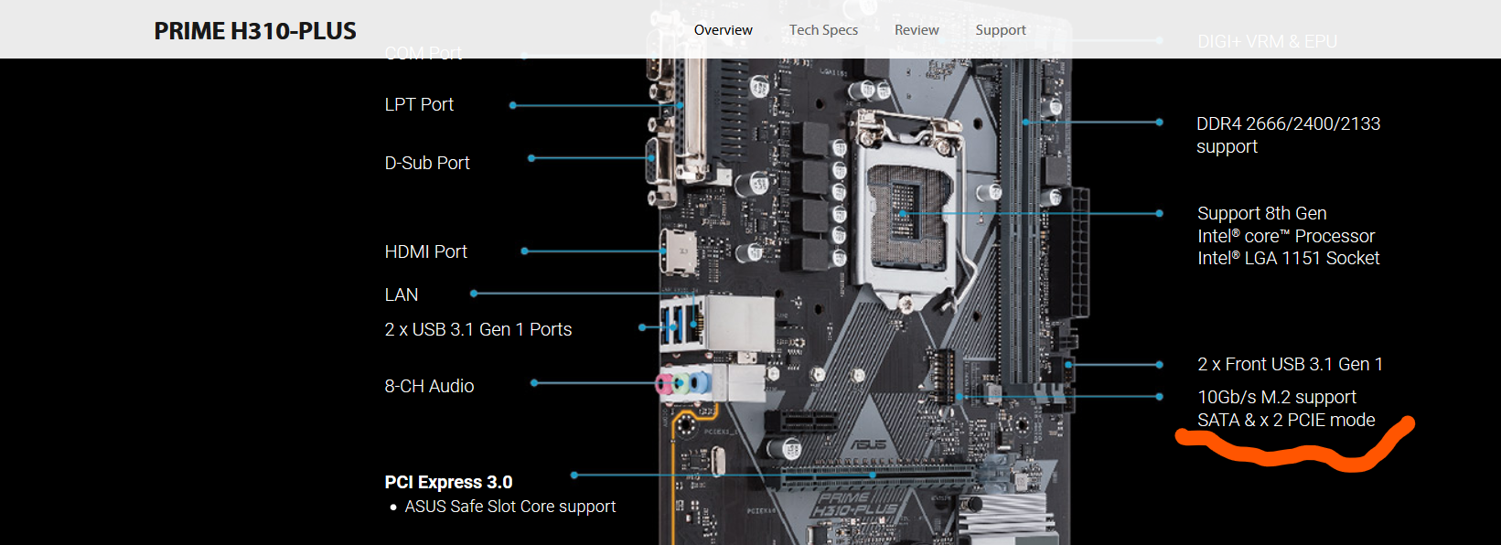Viewport: 1501px width, 545px height.
Task: Click the callout dot beside Support 8th Gen
Action: pos(1159,213)
